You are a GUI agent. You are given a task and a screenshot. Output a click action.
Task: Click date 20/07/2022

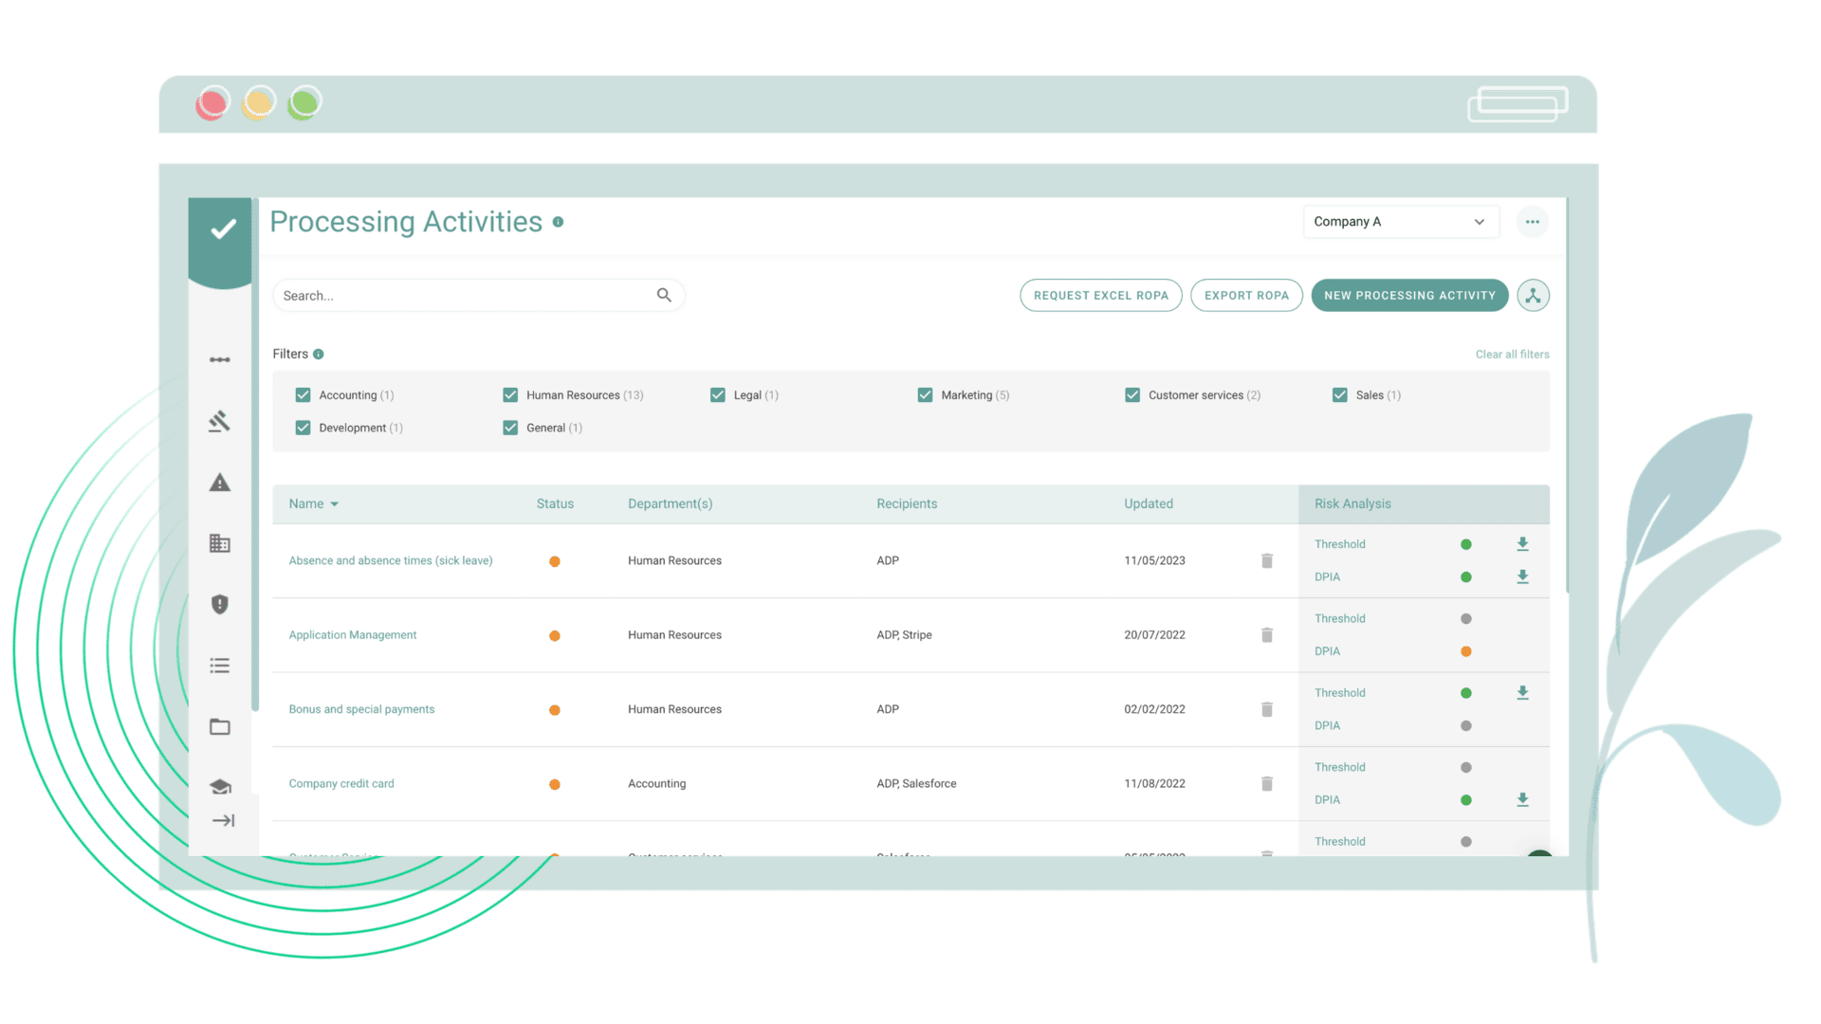pos(1154,635)
